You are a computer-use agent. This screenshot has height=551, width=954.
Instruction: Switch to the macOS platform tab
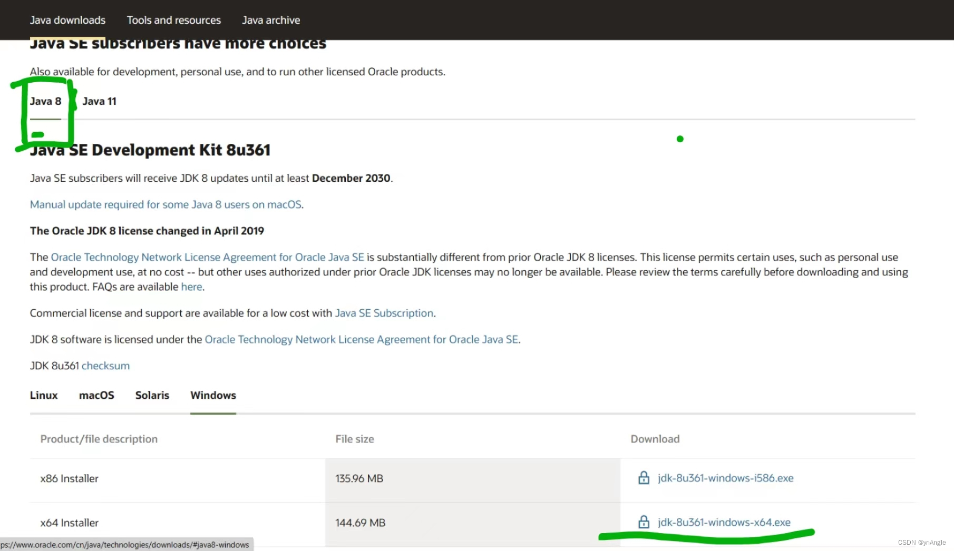point(96,395)
